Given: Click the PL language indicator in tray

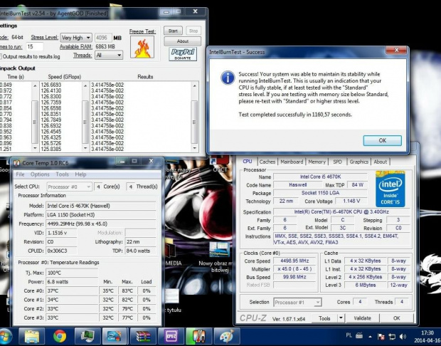Looking at the screenshot, I should (349, 335).
